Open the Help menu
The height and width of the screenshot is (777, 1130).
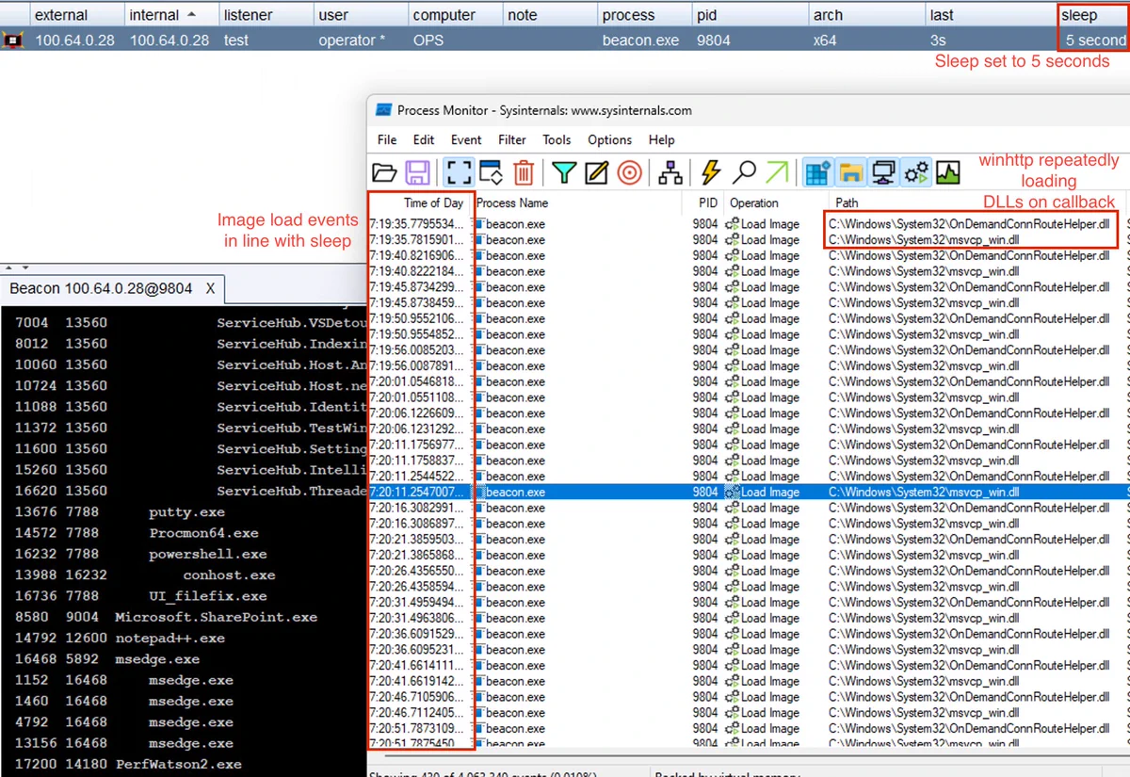(661, 139)
